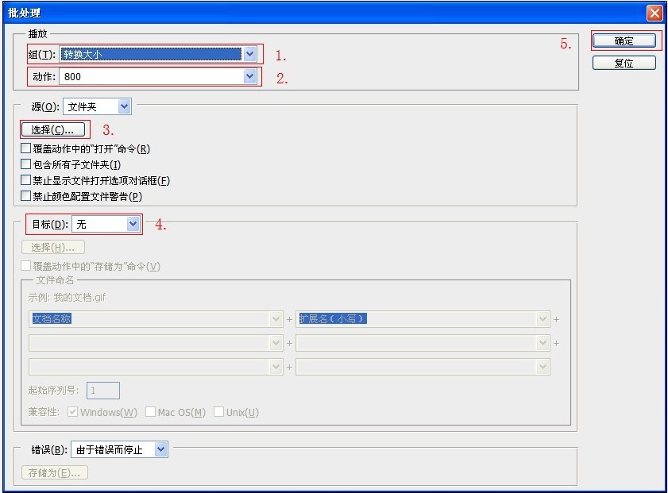Click 选择(H)... under the 目标 section

[52, 248]
